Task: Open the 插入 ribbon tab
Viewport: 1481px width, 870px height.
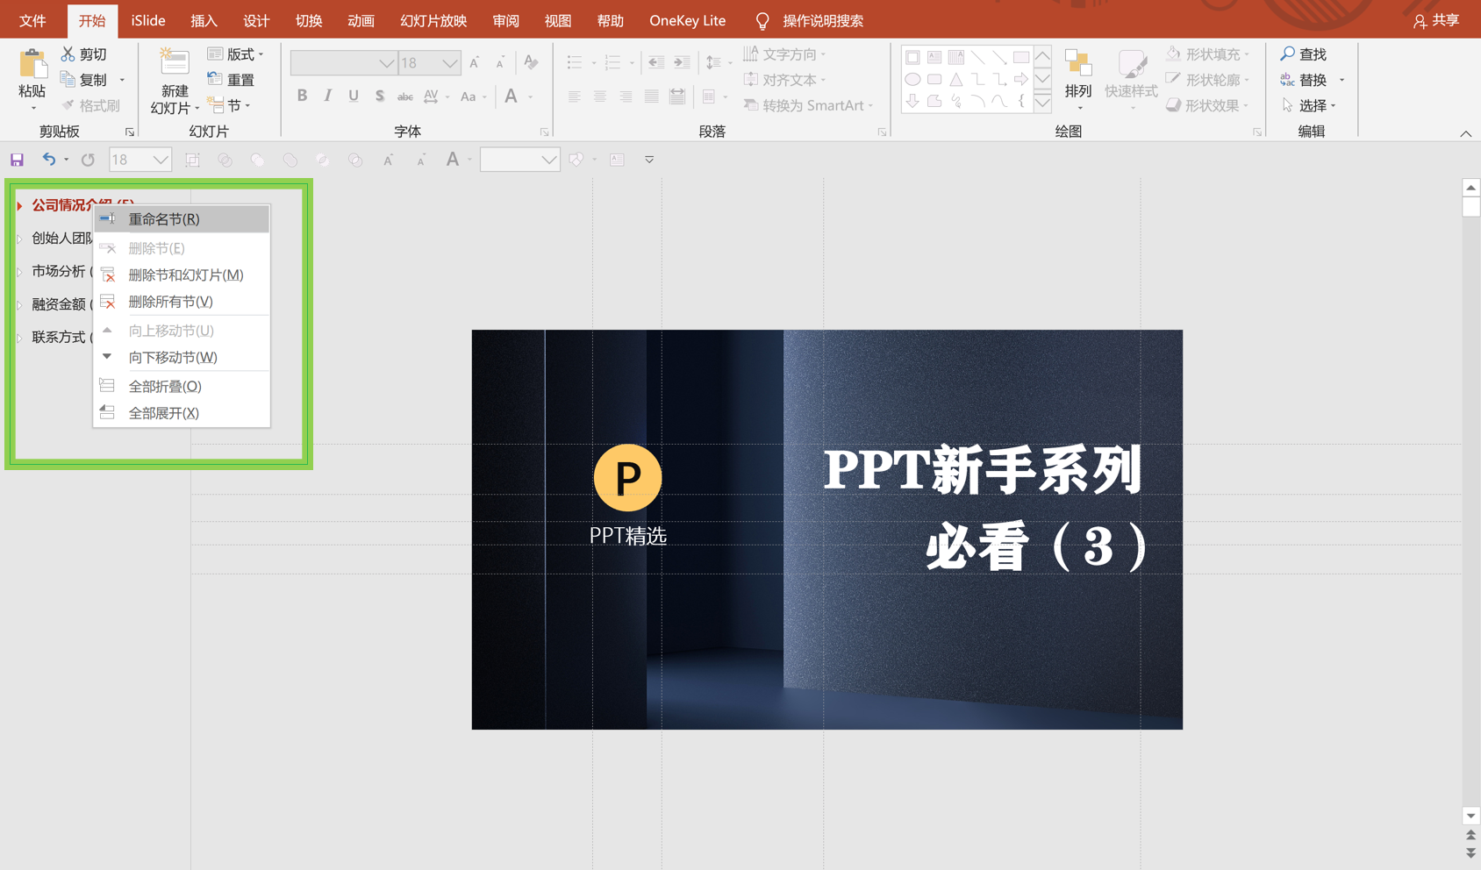Action: point(204,21)
